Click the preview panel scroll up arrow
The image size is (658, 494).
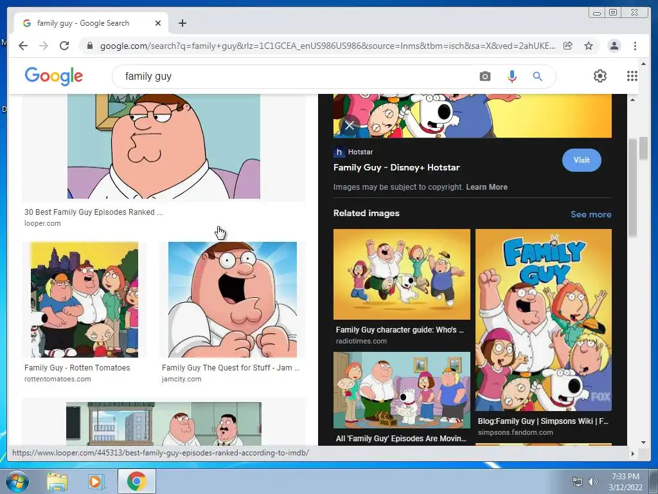pos(632,100)
